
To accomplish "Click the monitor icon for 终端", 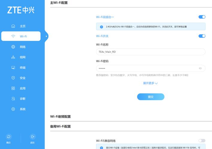I will coord(13,68).
